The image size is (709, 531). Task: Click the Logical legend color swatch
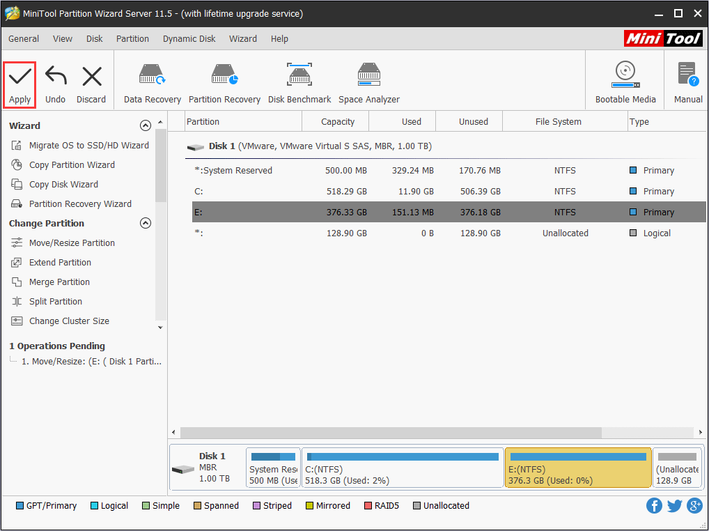click(94, 506)
